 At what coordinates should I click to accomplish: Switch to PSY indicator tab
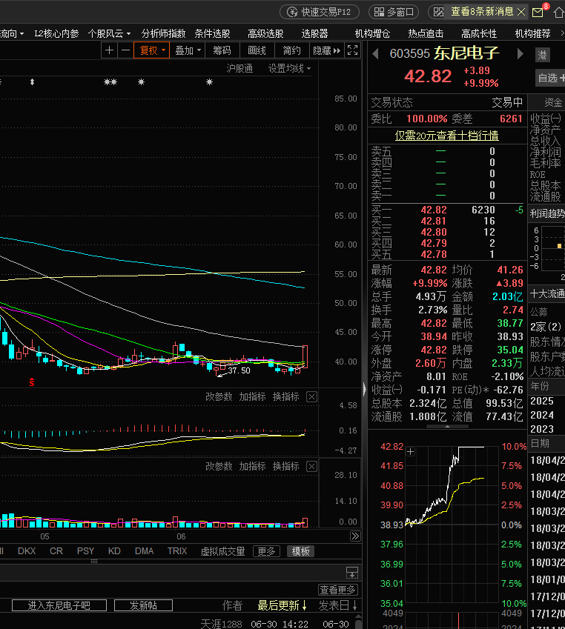[85, 551]
